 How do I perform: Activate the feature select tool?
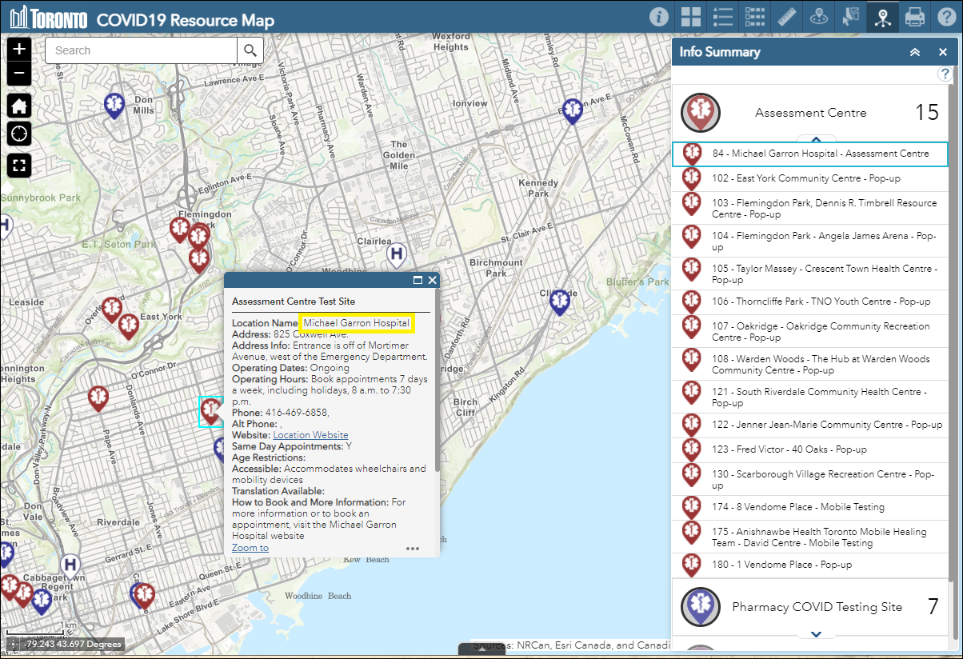(850, 17)
